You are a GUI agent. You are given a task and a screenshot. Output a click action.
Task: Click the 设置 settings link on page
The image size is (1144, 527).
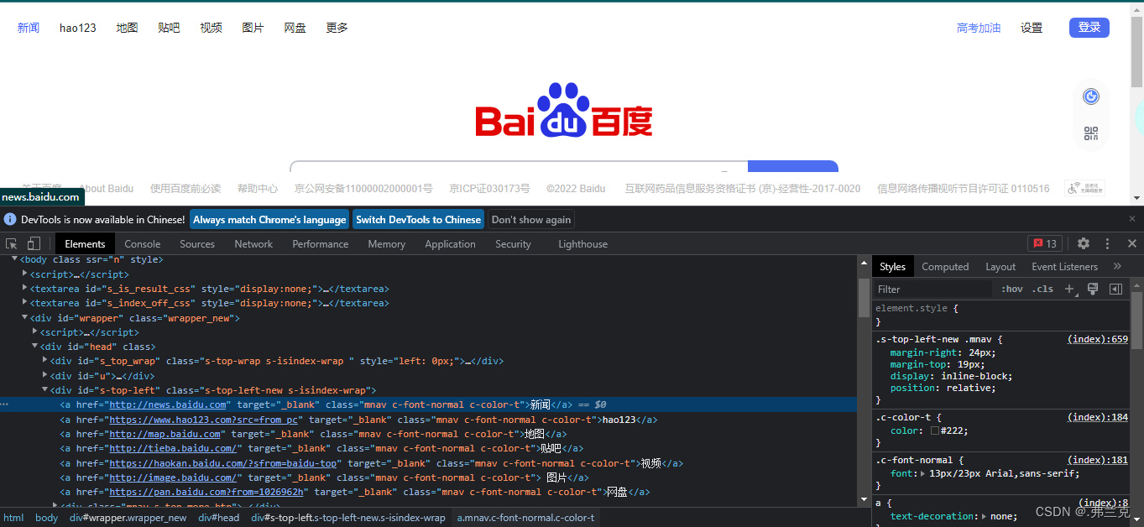click(1032, 28)
